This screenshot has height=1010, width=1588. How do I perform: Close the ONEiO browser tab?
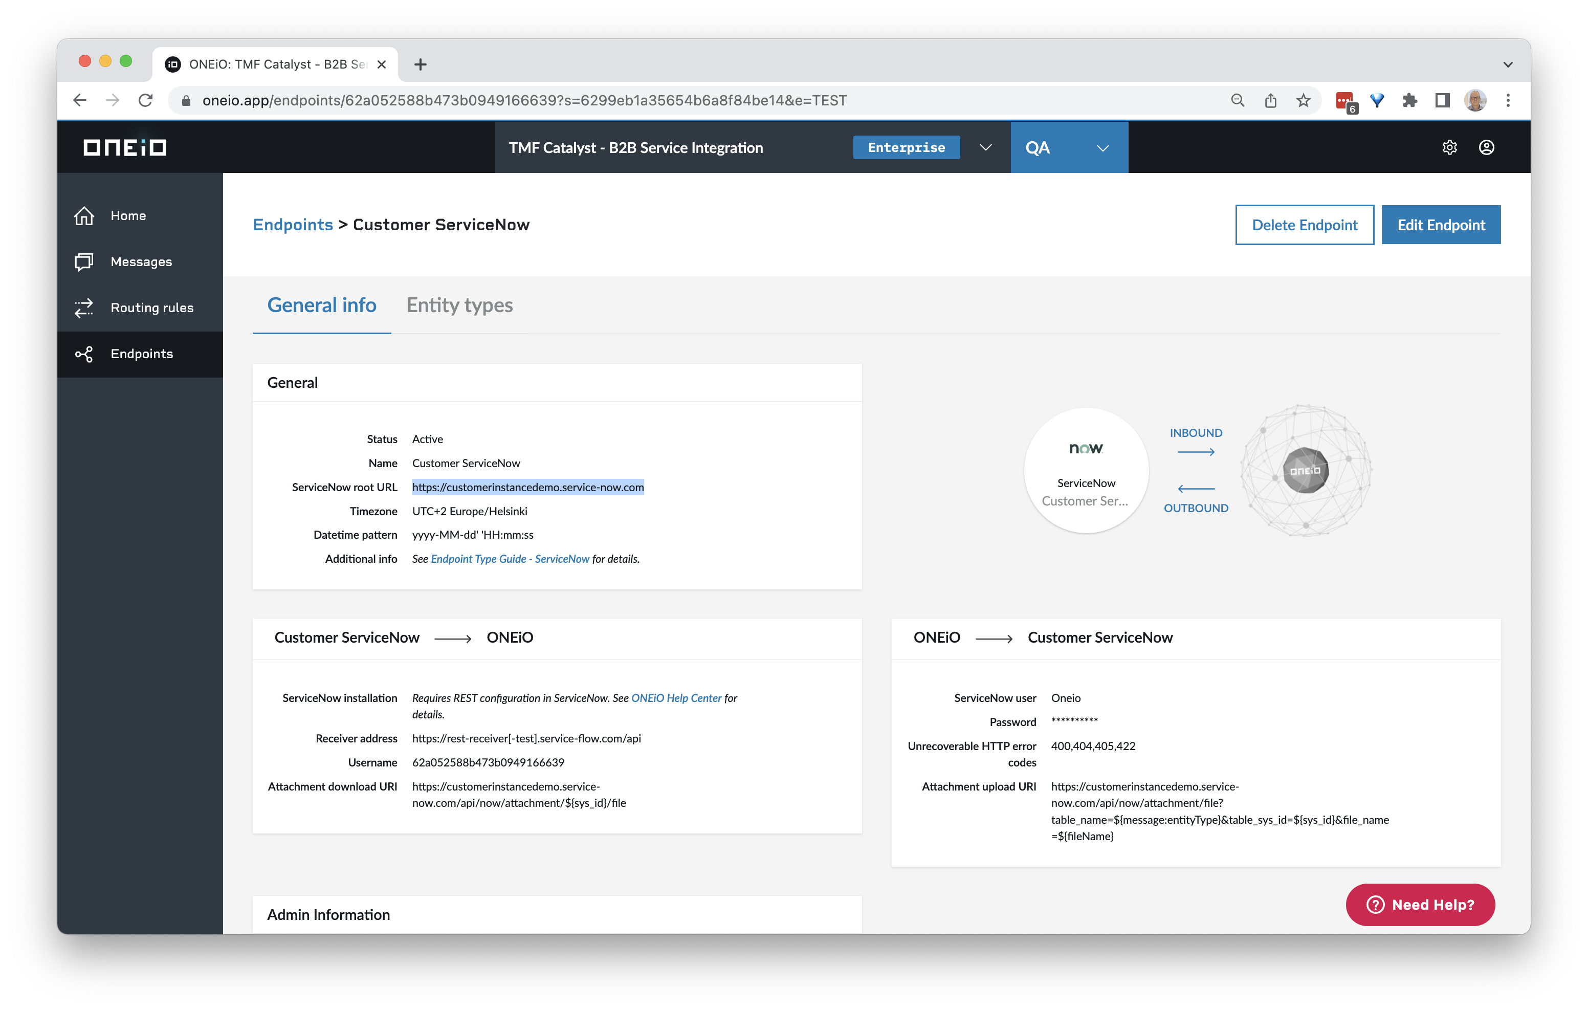[381, 64]
